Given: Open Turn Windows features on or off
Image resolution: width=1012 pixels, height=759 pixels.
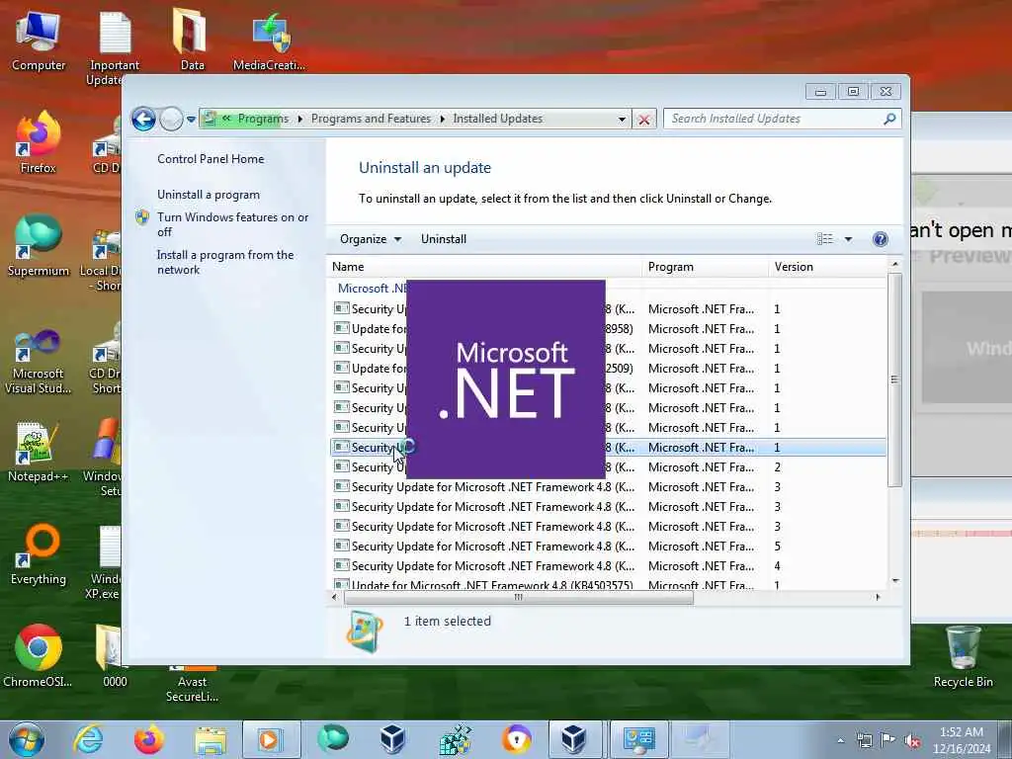Looking at the screenshot, I should pyautogui.click(x=232, y=224).
